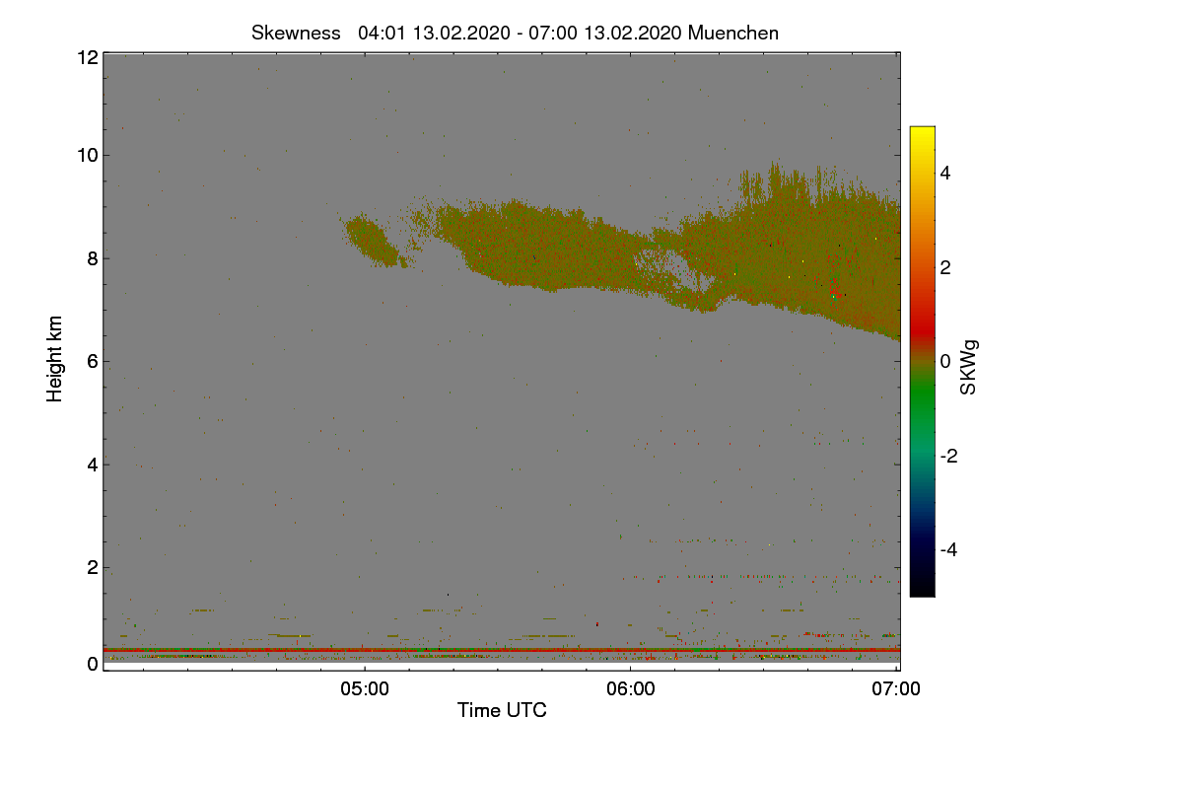This screenshot has height=789, width=1183.
Task: Click the SKWg colorbar label
Action: [x=969, y=367]
